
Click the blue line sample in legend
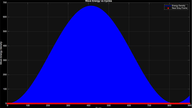coord(168,6)
